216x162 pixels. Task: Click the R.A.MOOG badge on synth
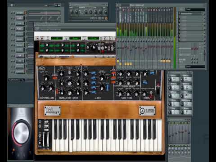147,111
